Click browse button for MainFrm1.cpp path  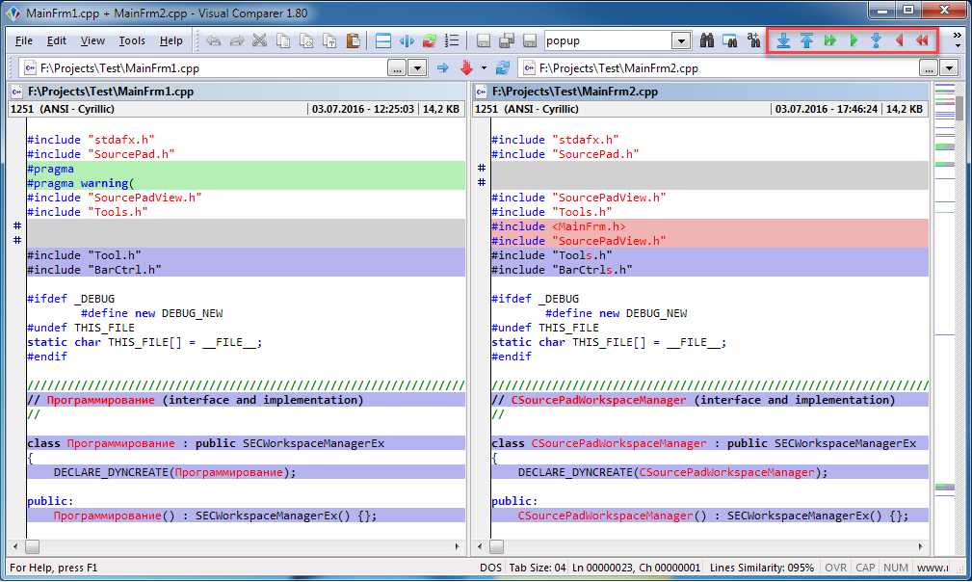(x=397, y=68)
